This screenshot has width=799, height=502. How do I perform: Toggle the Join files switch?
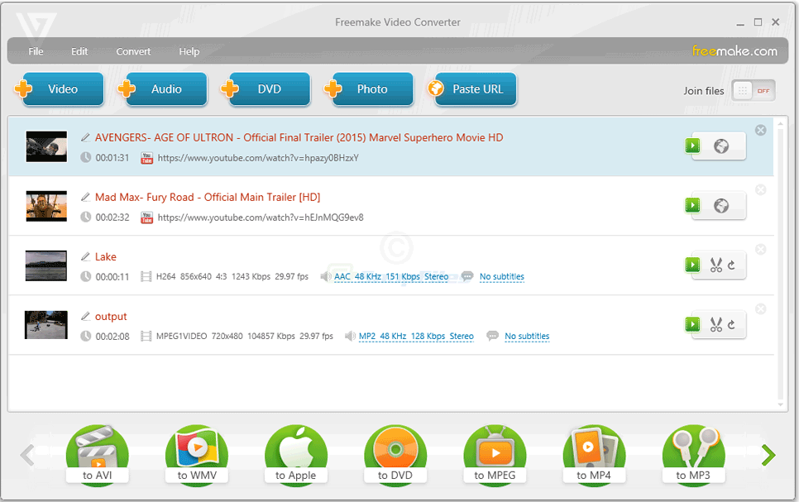[754, 91]
